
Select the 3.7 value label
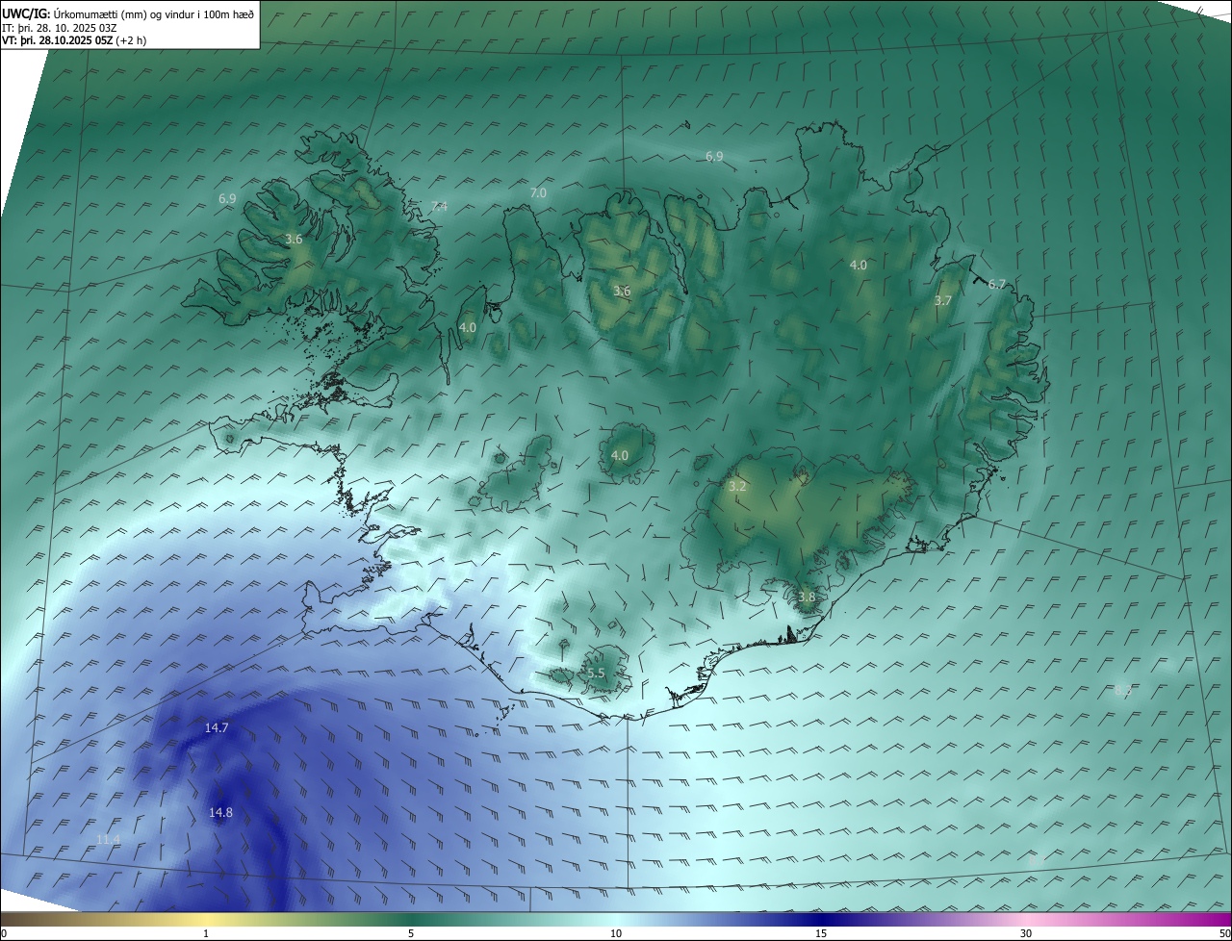(x=943, y=300)
